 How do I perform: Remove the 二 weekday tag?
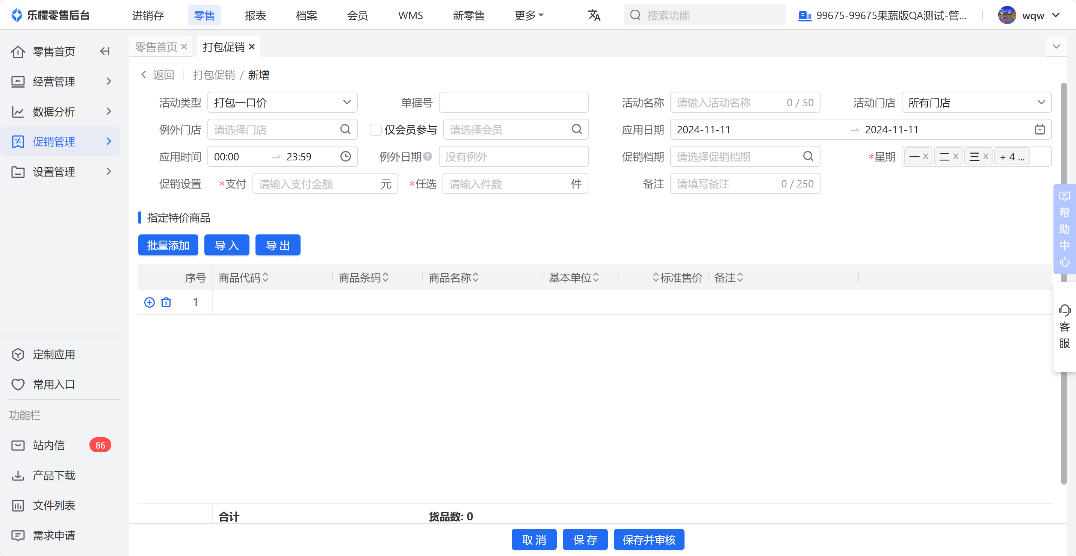pyautogui.click(x=956, y=157)
